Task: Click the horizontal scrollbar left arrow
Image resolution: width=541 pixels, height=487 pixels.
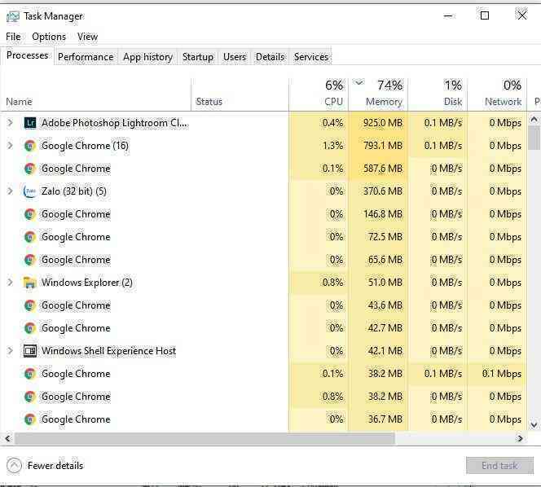Action: click(7, 438)
